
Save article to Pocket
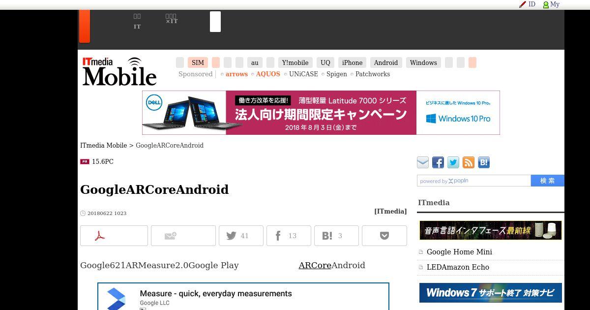click(384, 236)
